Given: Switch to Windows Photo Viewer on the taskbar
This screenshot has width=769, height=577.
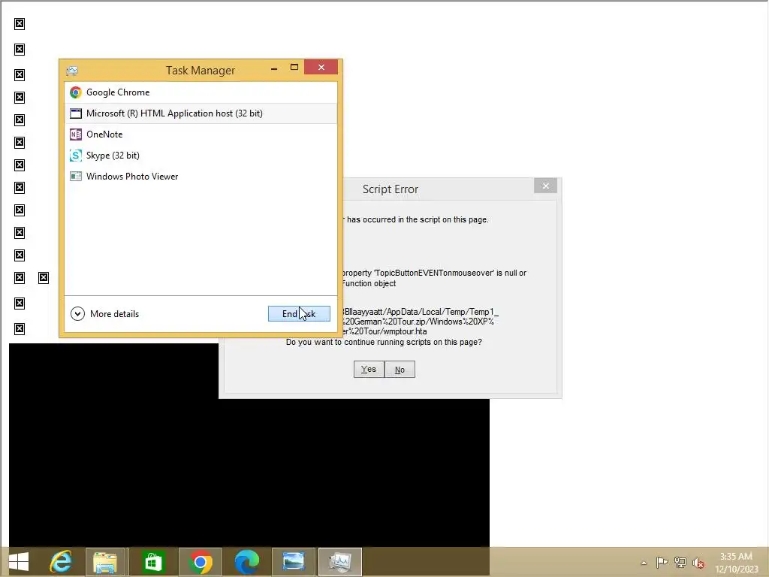Looking at the screenshot, I should tap(294, 562).
